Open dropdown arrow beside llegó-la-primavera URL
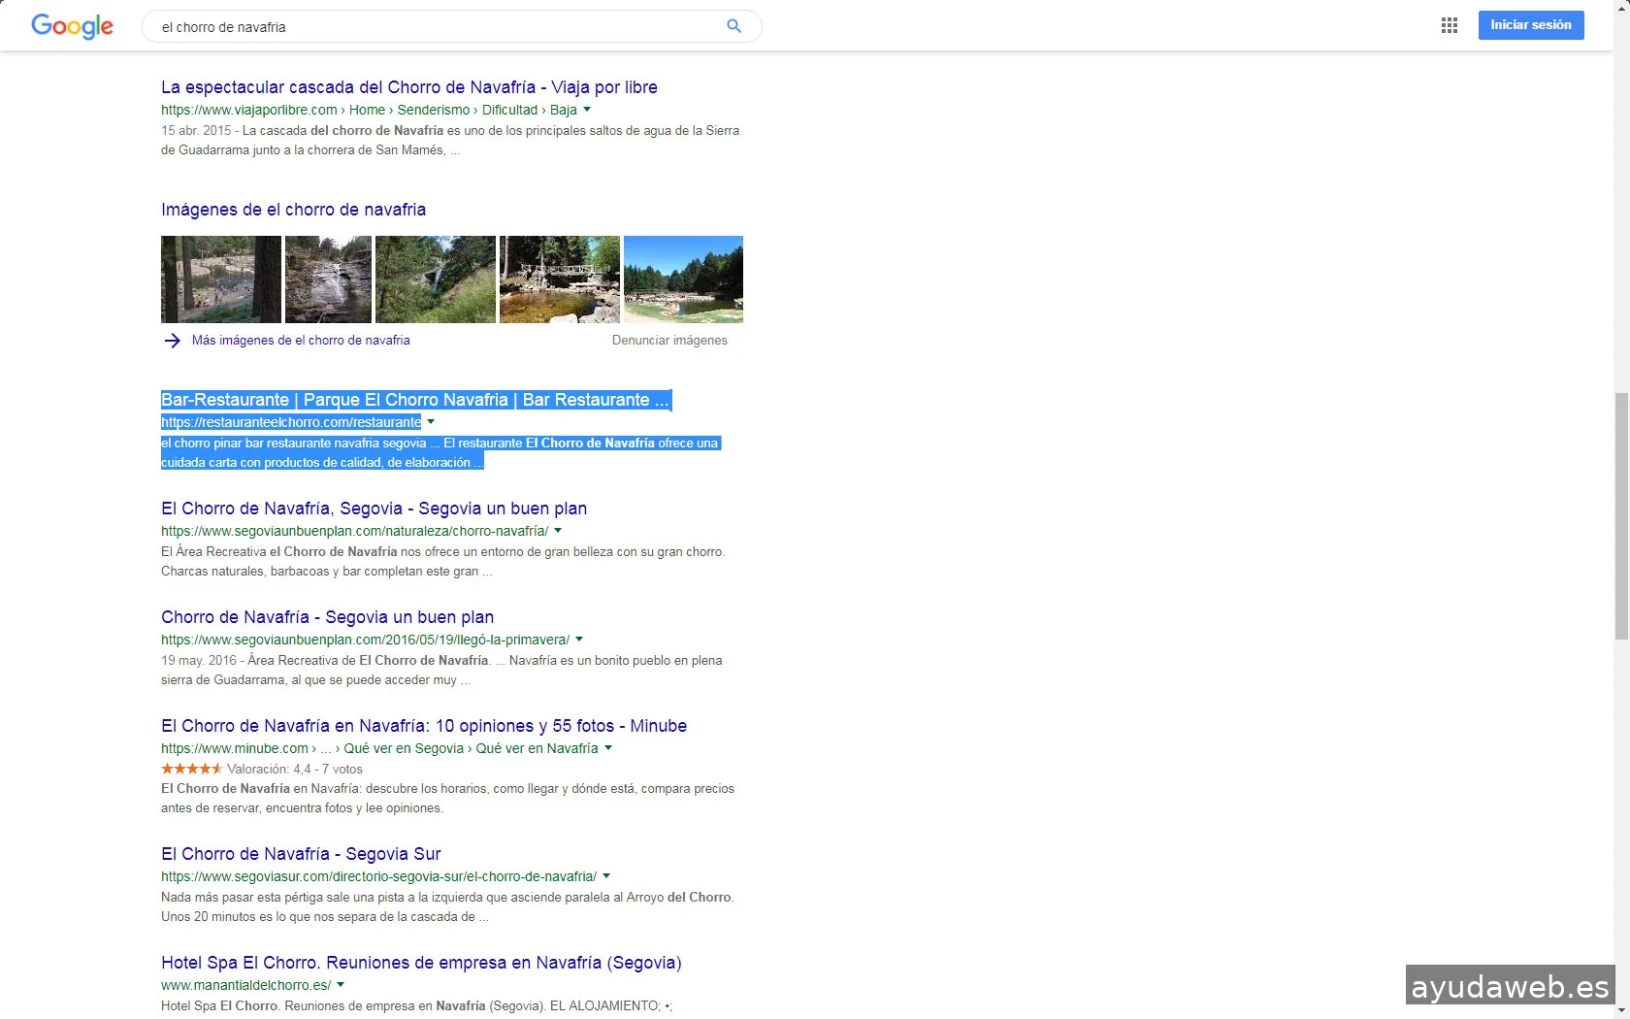1630x1019 pixels. [x=579, y=640]
